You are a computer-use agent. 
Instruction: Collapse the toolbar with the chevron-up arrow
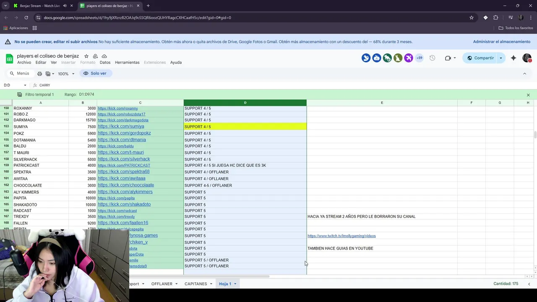[x=524, y=73]
